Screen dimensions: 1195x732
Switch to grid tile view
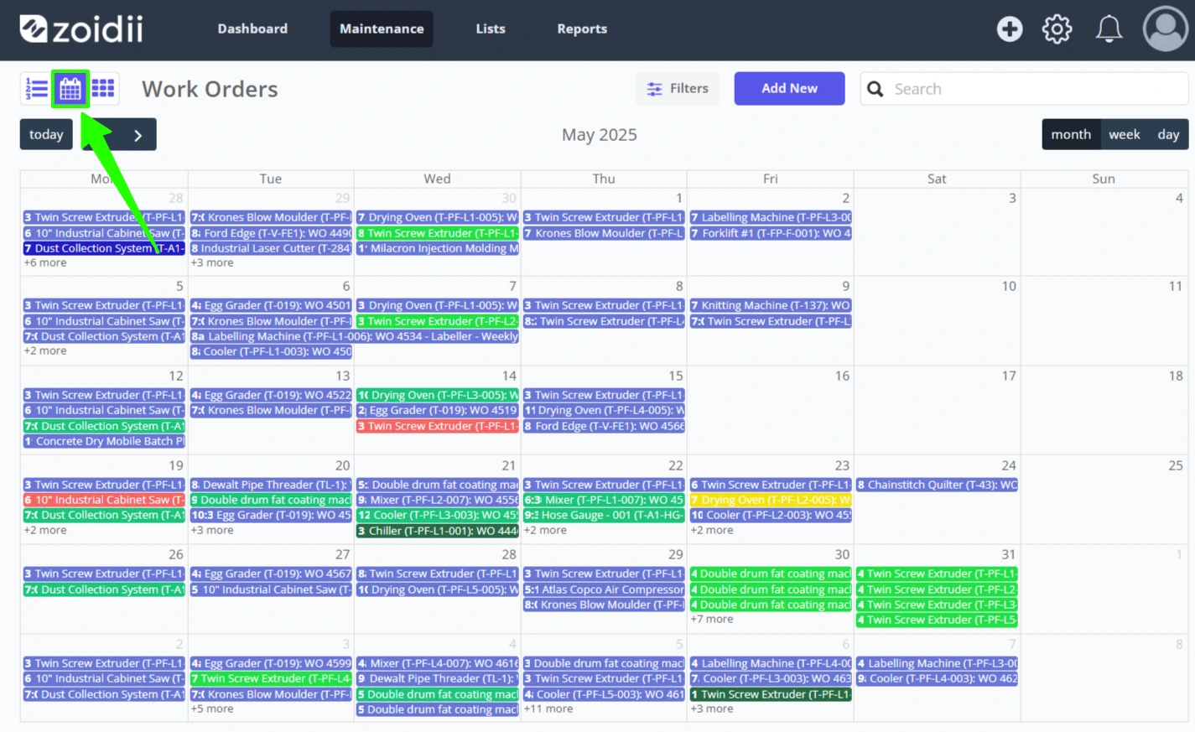[x=103, y=89]
